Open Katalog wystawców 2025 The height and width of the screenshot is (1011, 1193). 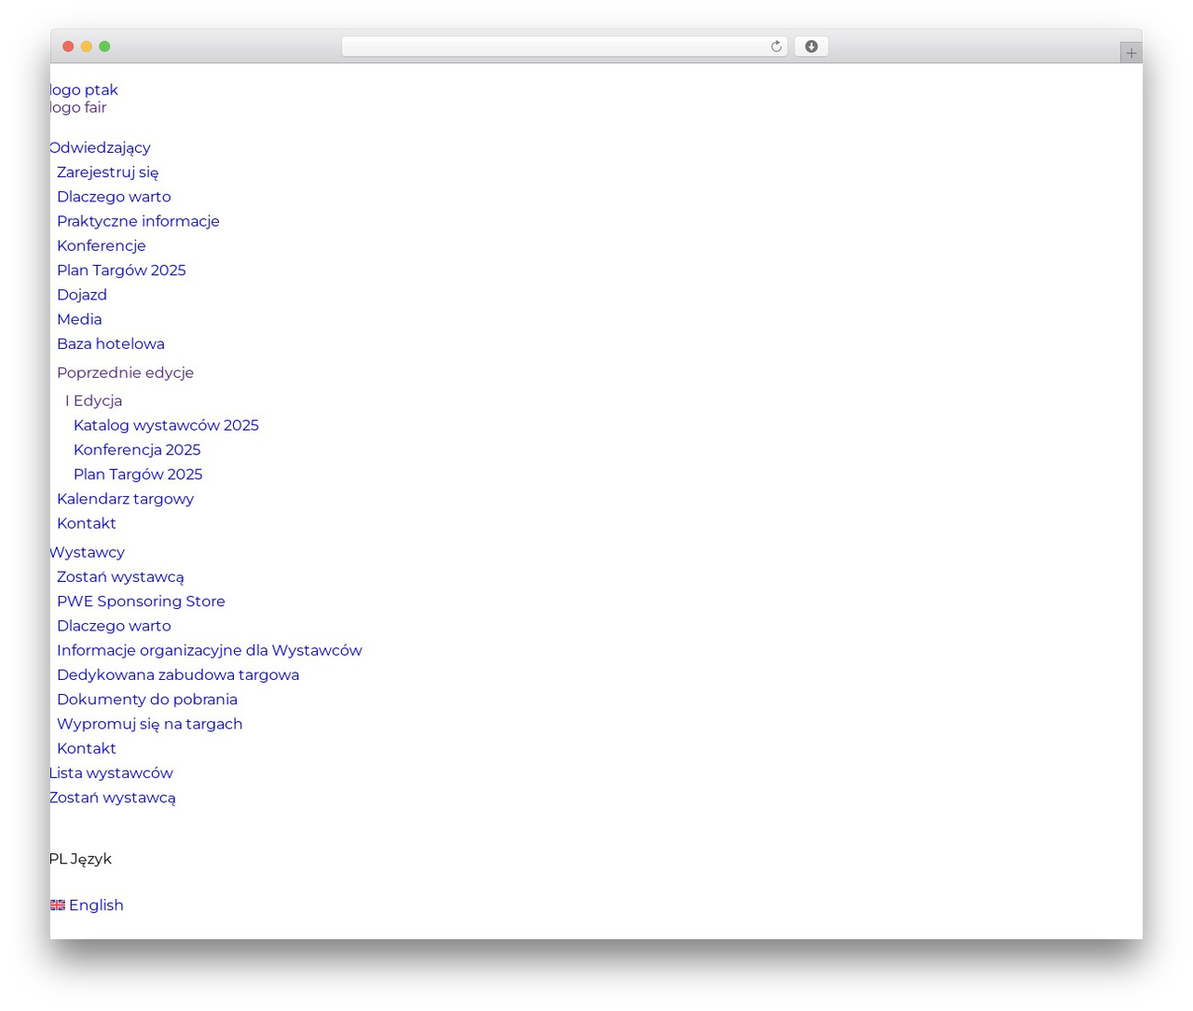[166, 425]
